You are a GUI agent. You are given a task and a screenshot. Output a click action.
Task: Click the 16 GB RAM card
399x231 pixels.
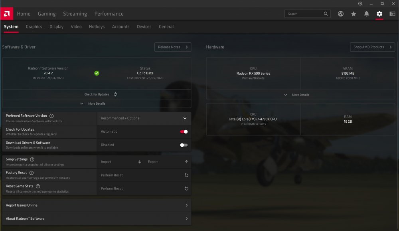click(x=348, y=119)
